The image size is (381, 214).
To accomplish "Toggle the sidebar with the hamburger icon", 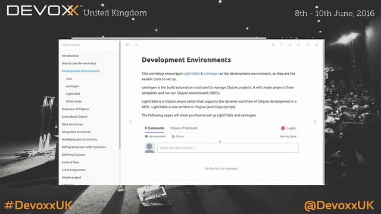I will pyautogui.click(x=127, y=45).
